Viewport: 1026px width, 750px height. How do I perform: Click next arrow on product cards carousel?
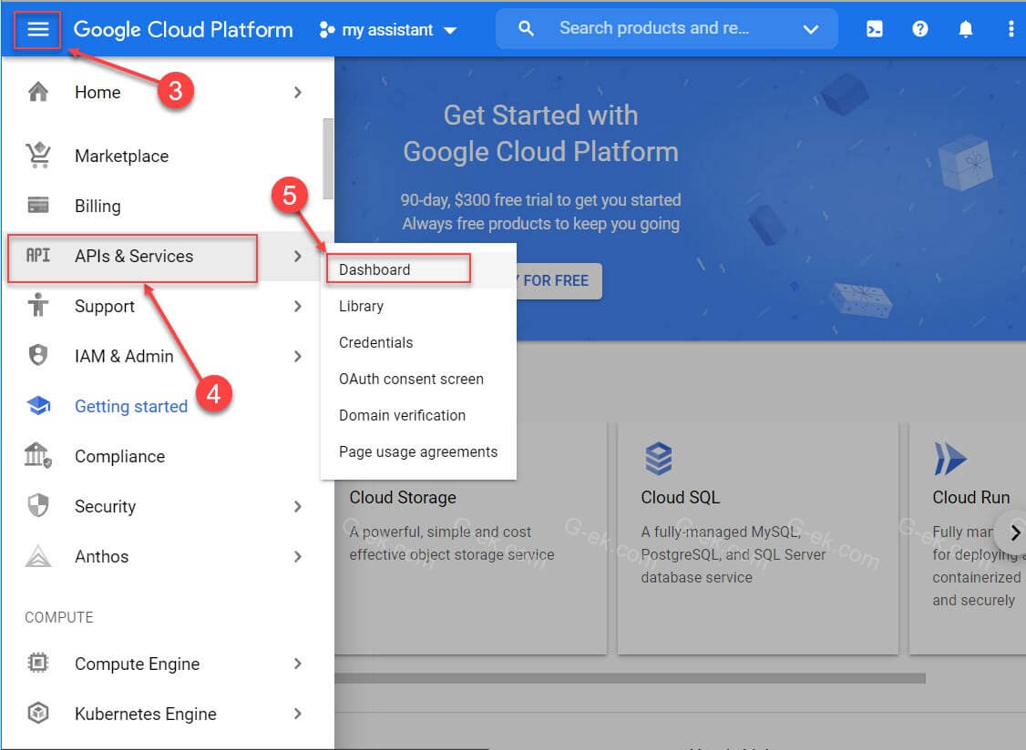1014,533
